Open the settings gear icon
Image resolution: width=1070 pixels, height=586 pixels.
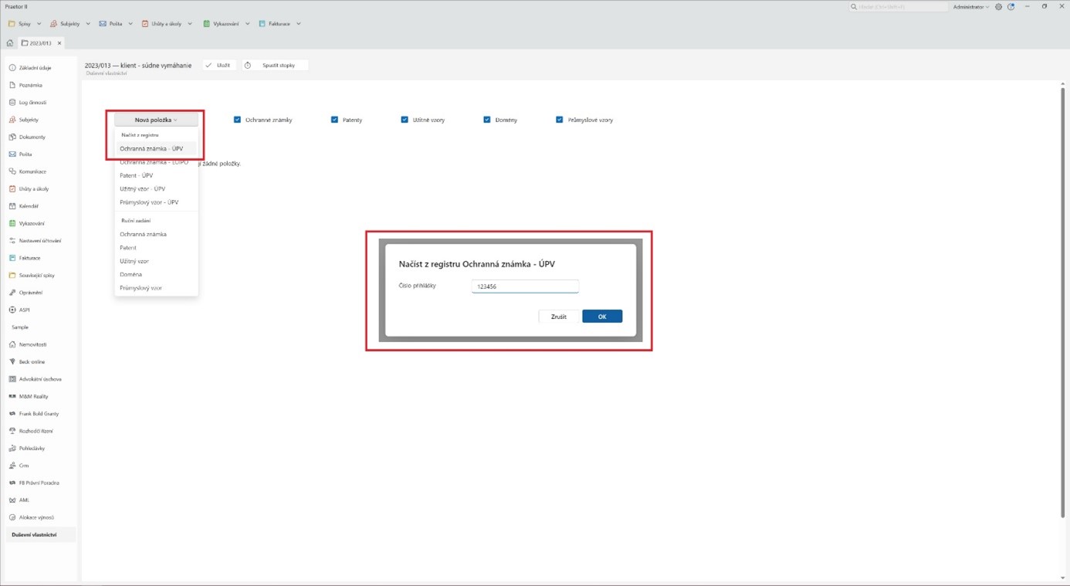[x=998, y=7]
